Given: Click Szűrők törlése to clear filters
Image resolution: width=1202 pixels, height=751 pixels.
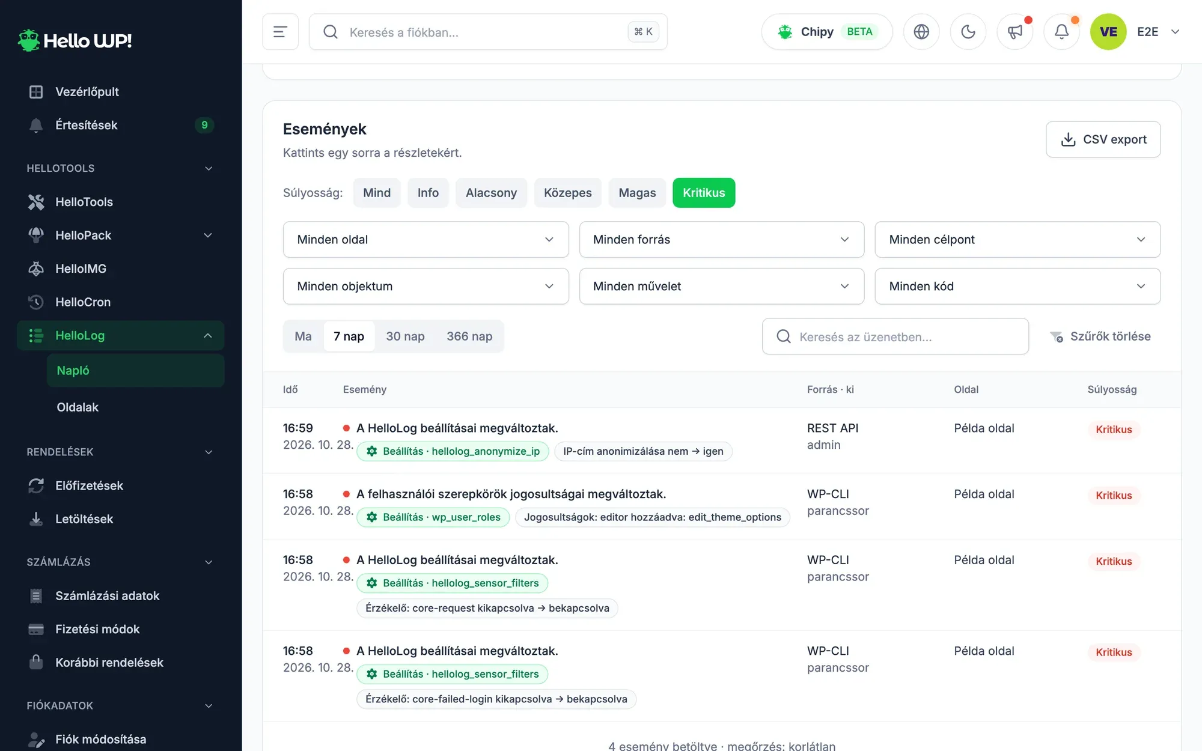Looking at the screenshot, I should pos(1100,336).
